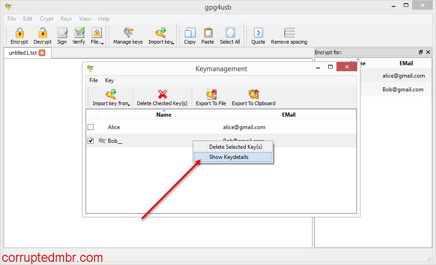Click the Remove spacing button
This screenshot has height=265, width=436.
pos(289,34)
